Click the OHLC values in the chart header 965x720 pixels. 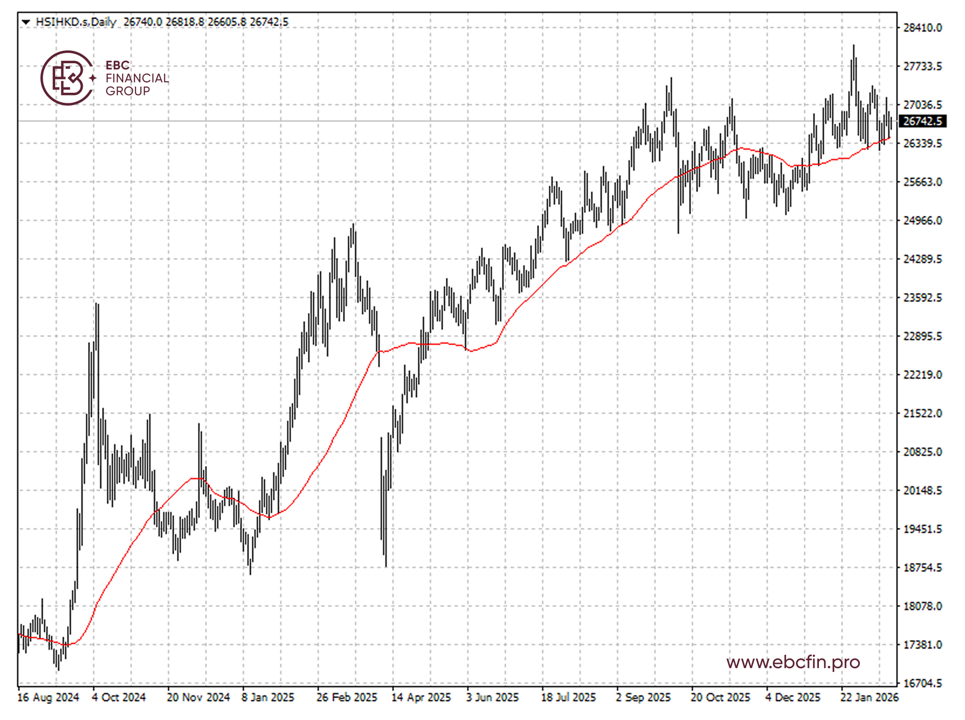pos(206,22)
